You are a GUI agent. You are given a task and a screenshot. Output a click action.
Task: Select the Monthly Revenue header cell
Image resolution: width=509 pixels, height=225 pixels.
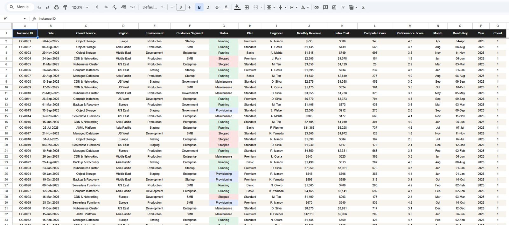(309, 33)
